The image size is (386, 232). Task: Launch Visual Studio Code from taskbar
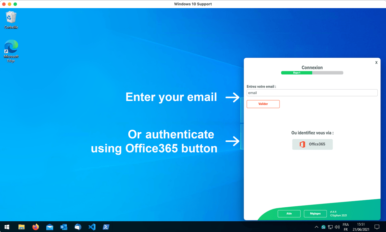coord(92,227)
